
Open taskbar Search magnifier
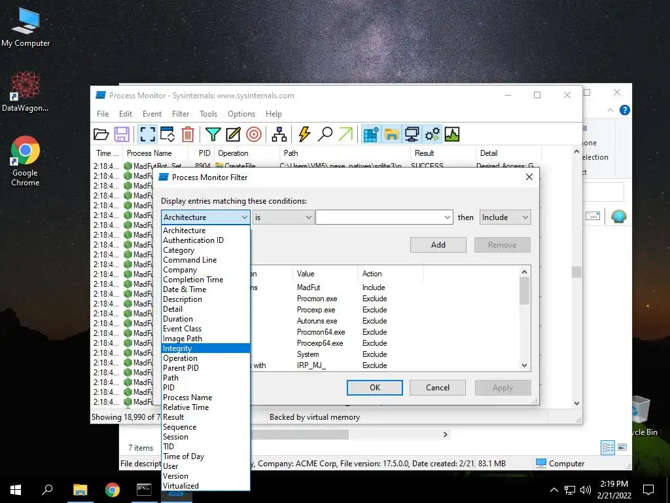(x=47, y=490)
